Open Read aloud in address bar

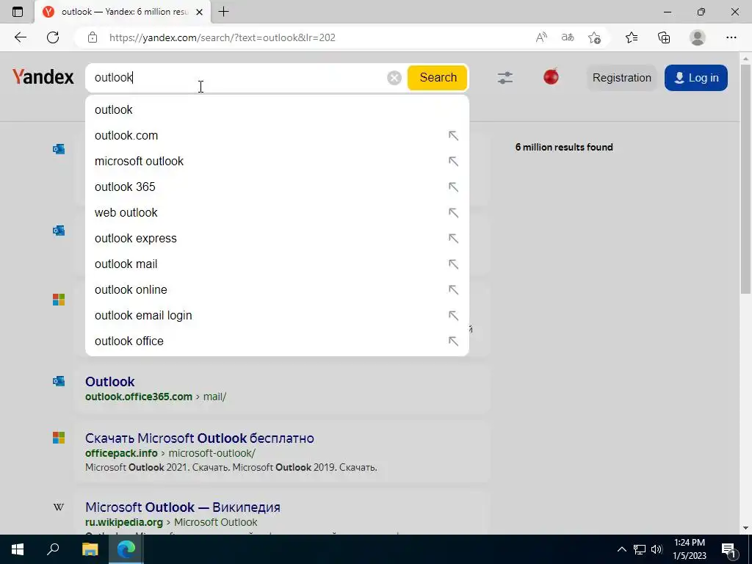pos(541,37)
